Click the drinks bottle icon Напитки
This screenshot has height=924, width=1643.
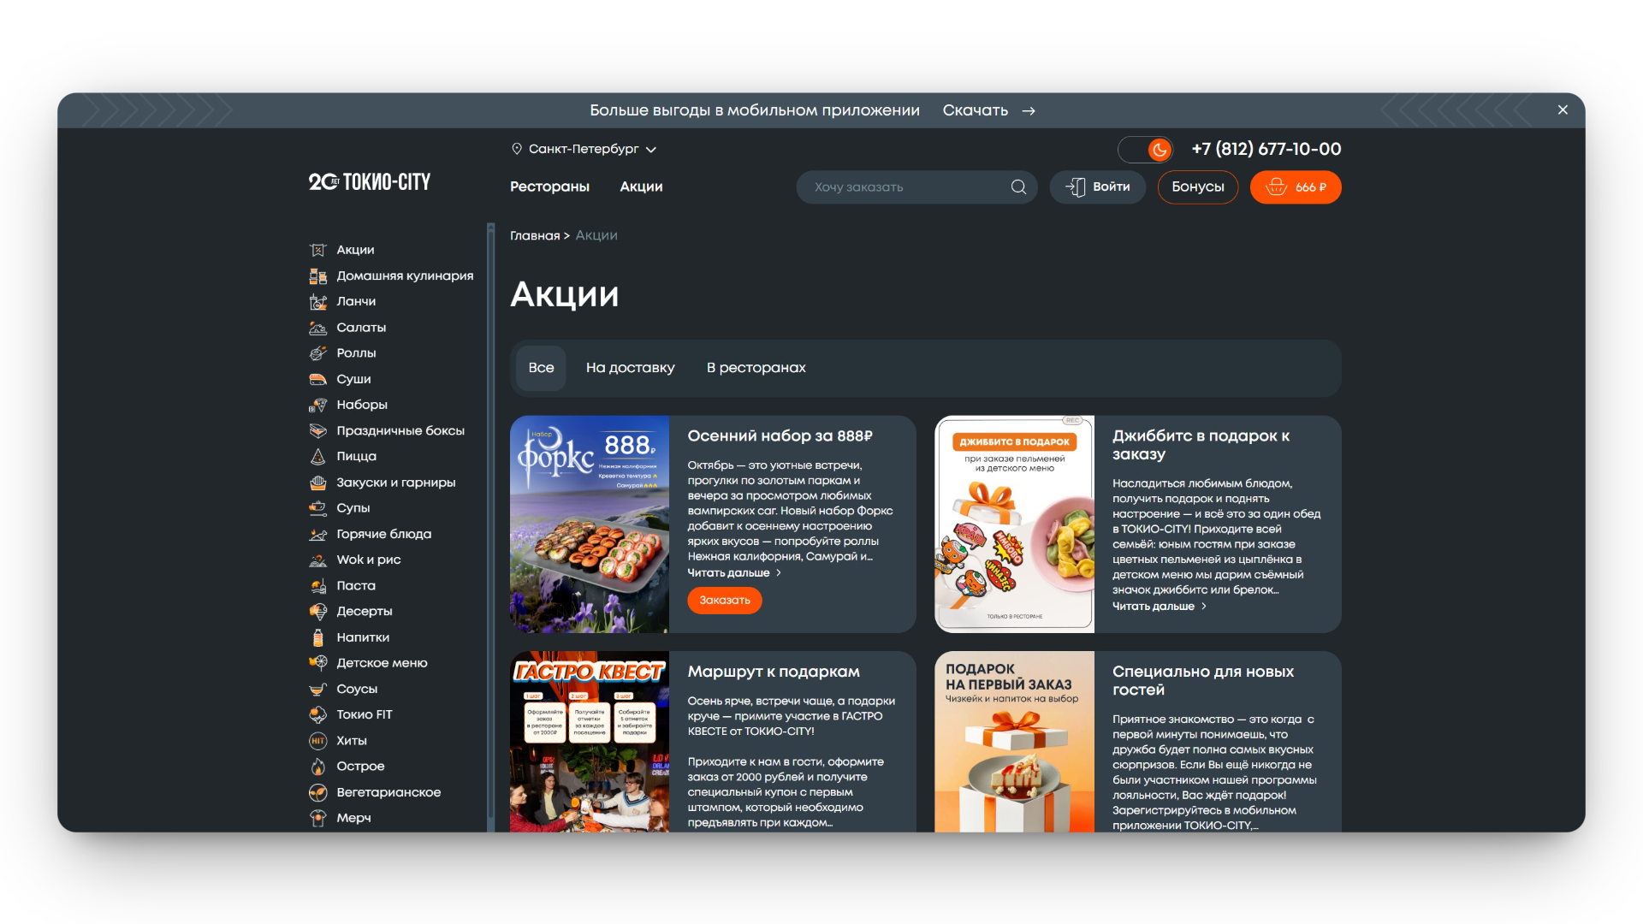coord(317,637)
